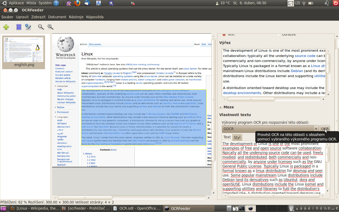Open the Upravit menu
The height and width of the screenshot is (212, 339).
tap(22, 17)
